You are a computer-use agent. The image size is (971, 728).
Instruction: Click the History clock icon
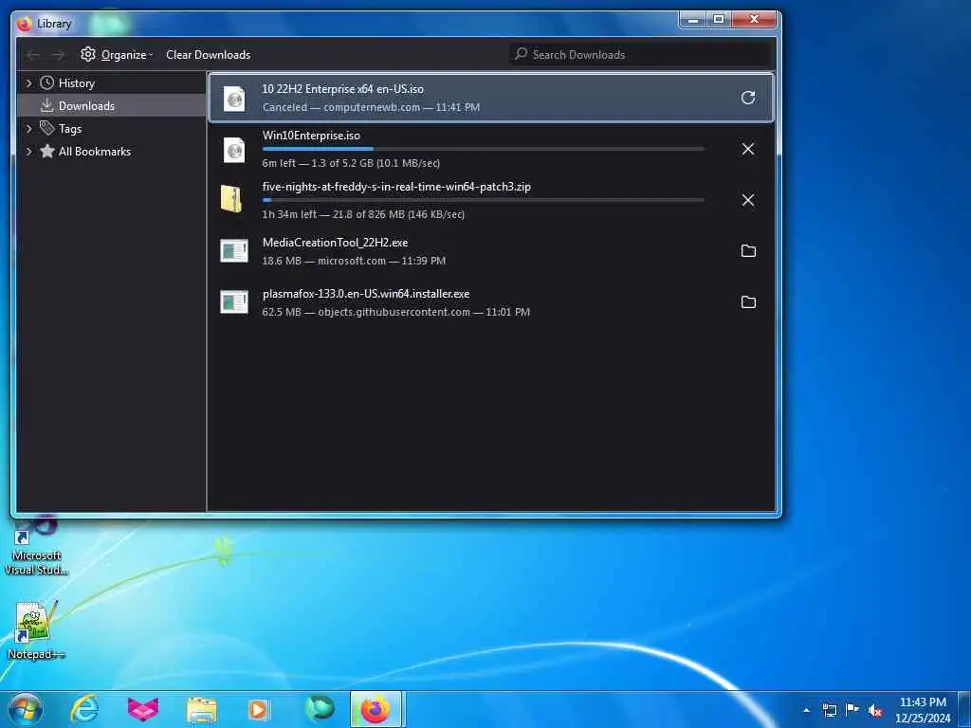47,83
